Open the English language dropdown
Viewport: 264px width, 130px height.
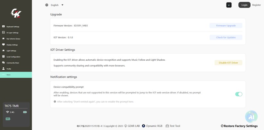pyautogui.click(x=57, y=5)
